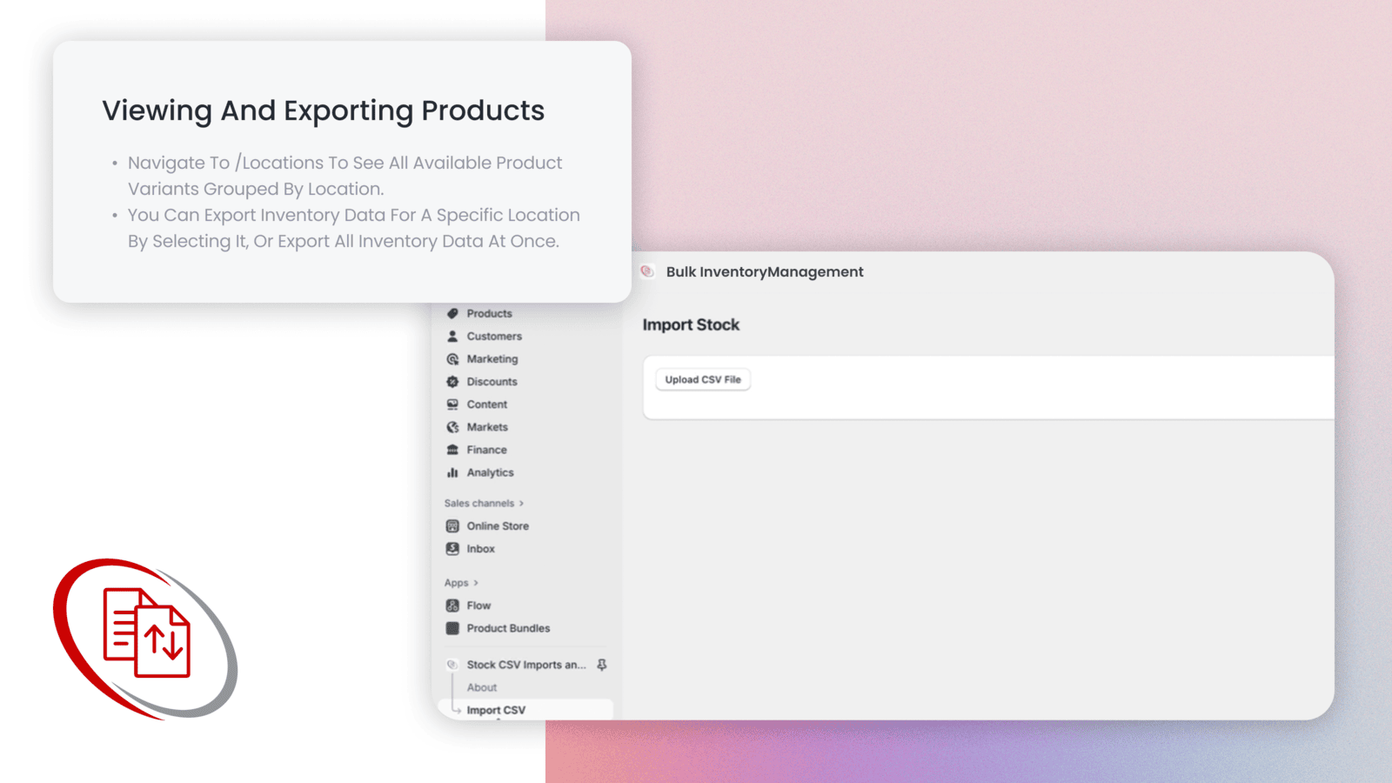Screen dimensions: 1392x783
Task: Select the Product Bundles app icon
Action: (x=453, y=628)
